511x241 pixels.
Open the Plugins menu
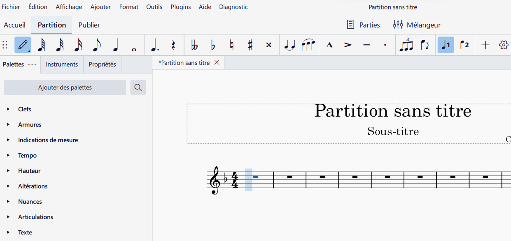(180, 7)
